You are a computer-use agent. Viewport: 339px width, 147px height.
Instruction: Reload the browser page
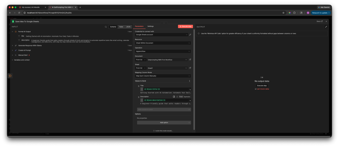pyautogui.click(x=19, y=13)
